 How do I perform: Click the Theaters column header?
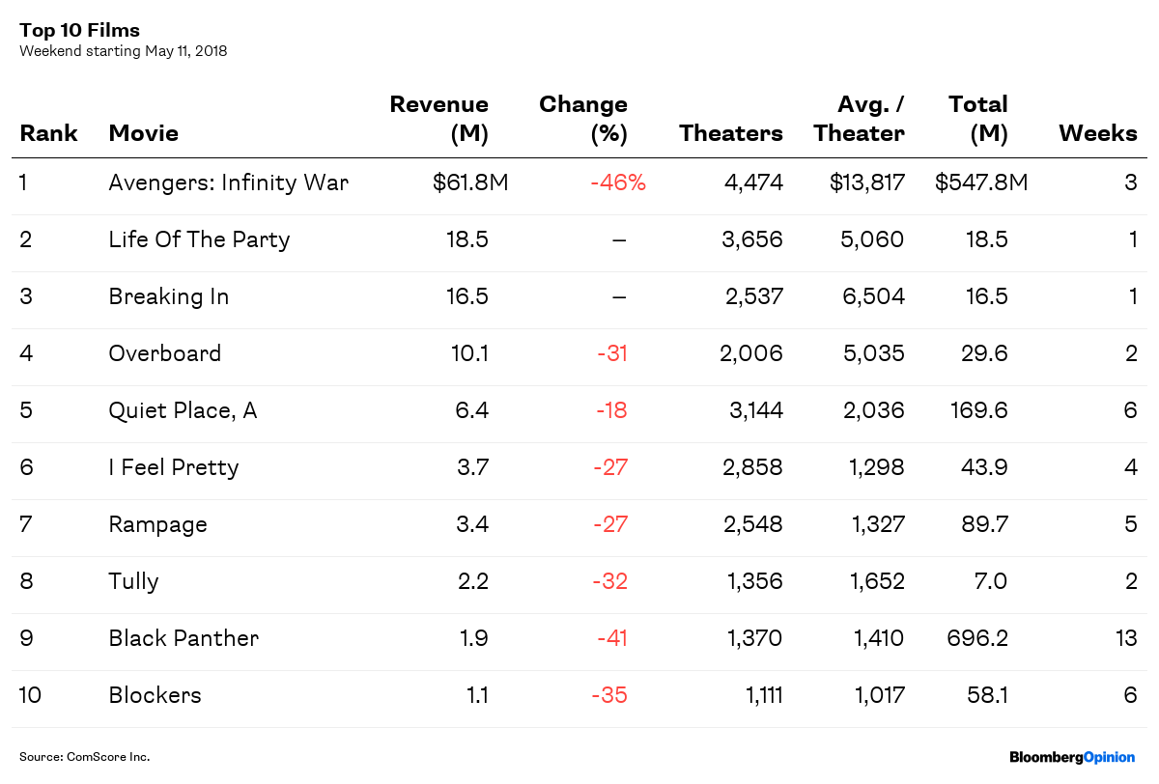point(730,133)
